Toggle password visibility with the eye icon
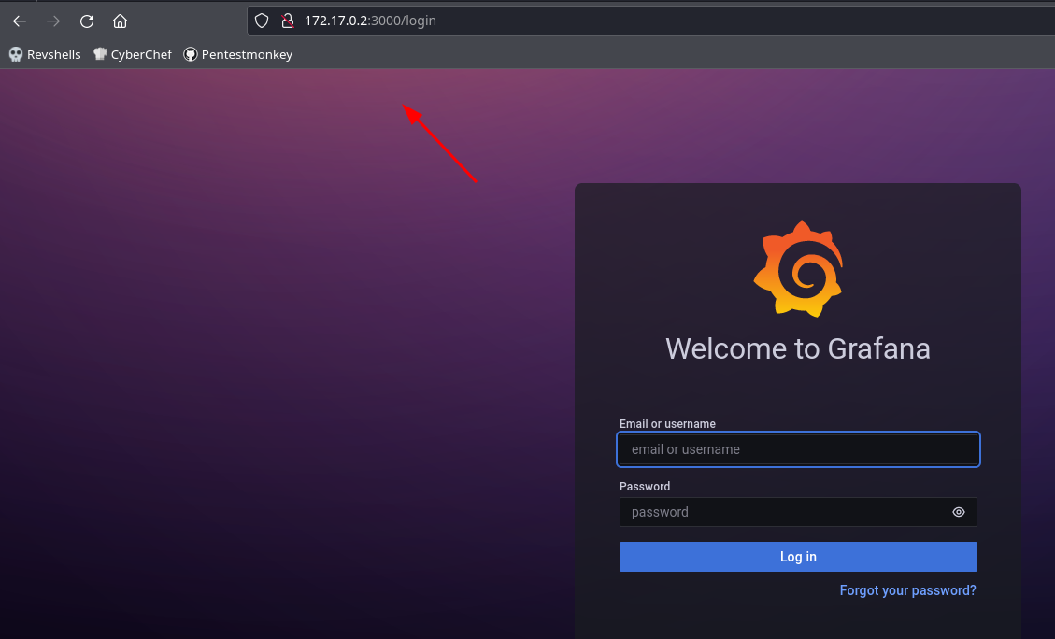Image resolution: width=1055 pixels, height=639 pixels. coord(959,512)
